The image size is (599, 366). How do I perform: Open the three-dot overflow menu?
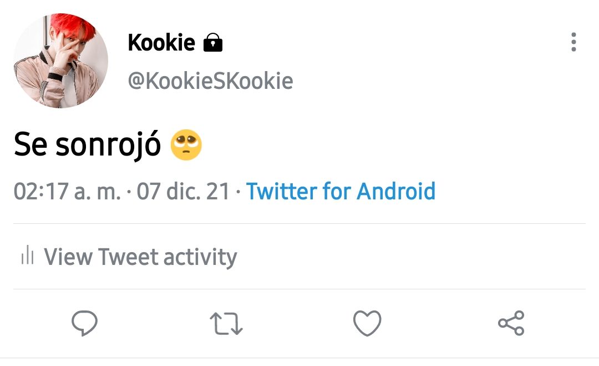point(573,42)
